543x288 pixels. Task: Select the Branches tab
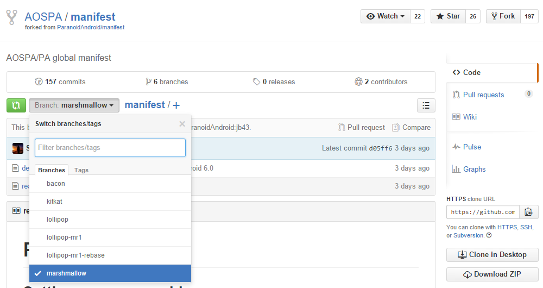[52, 170]
